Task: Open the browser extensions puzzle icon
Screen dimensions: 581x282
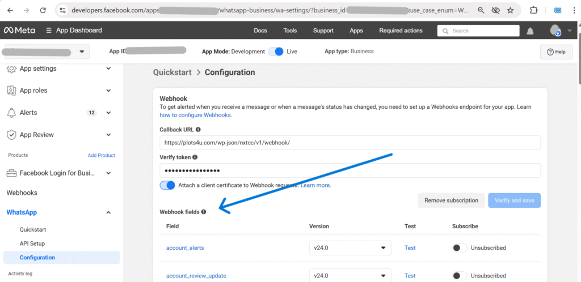Action: click(x=533, y=10)
